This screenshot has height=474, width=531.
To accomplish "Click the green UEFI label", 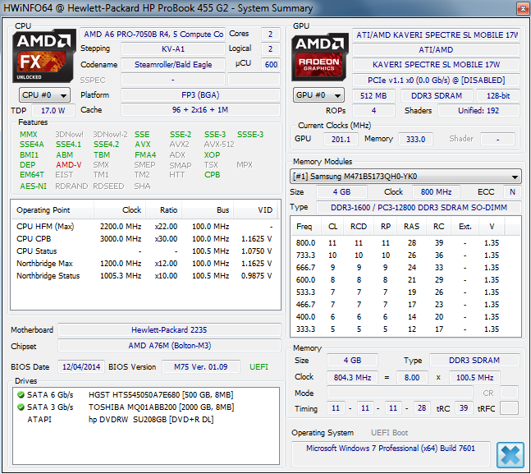I will pyautogui.click(x=259, y=367).
